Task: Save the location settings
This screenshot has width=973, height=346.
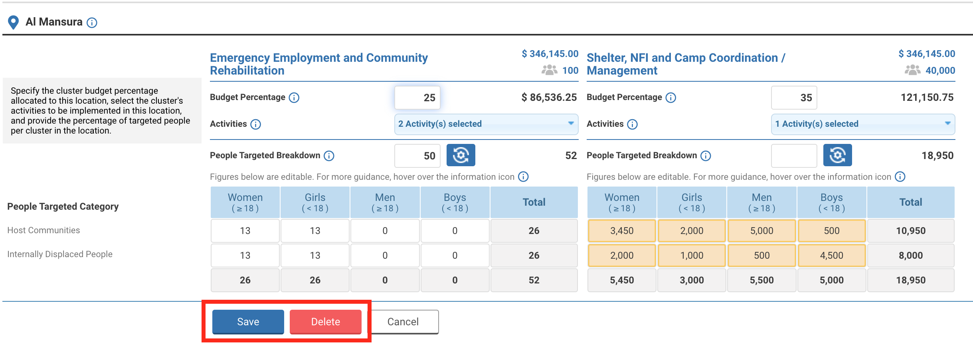Action: 248,322
